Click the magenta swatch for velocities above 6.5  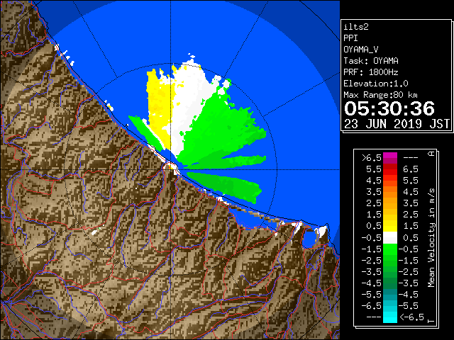coord(390,158)
